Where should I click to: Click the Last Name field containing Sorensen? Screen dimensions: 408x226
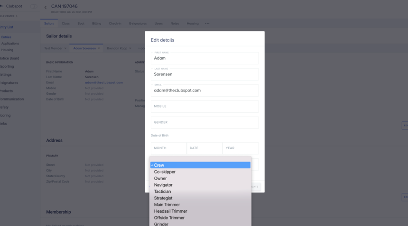[x=204, y=74]
